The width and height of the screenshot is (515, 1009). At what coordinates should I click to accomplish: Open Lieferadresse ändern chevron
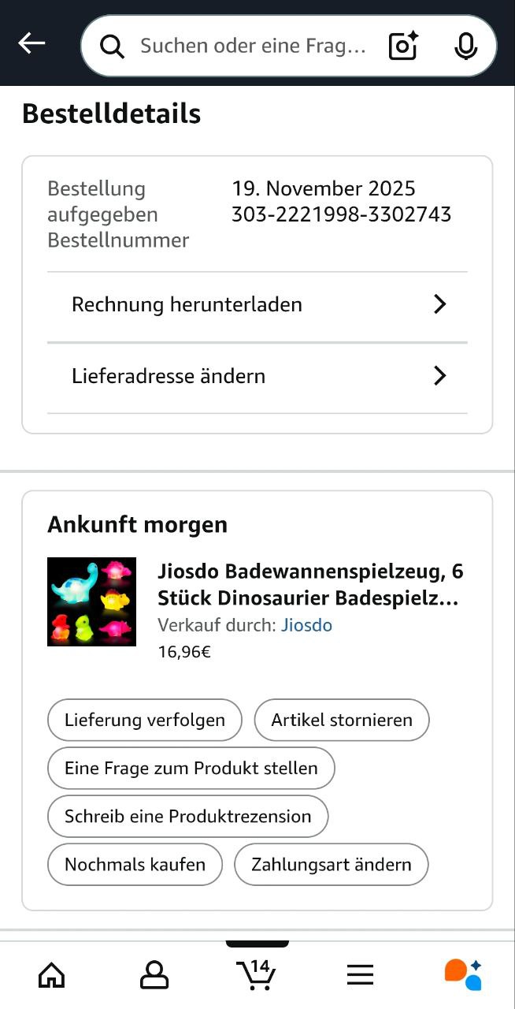tap(439, 376)
